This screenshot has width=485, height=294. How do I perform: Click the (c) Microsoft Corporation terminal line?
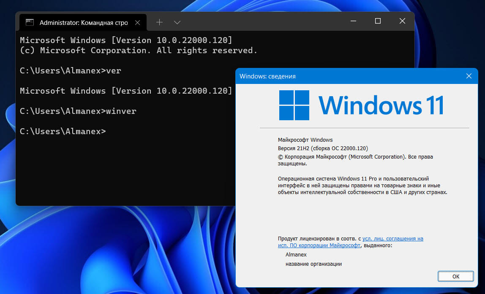point(139,50)
